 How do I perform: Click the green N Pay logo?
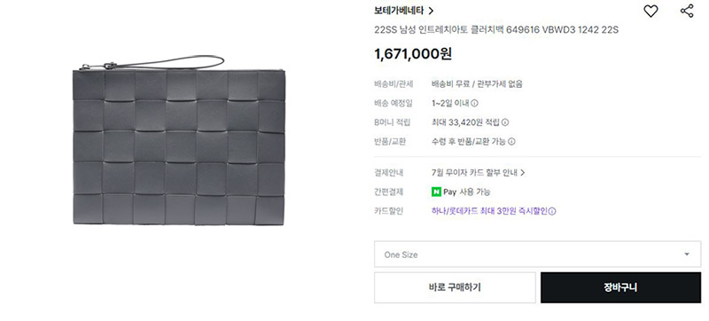click(x=436, y=192)
